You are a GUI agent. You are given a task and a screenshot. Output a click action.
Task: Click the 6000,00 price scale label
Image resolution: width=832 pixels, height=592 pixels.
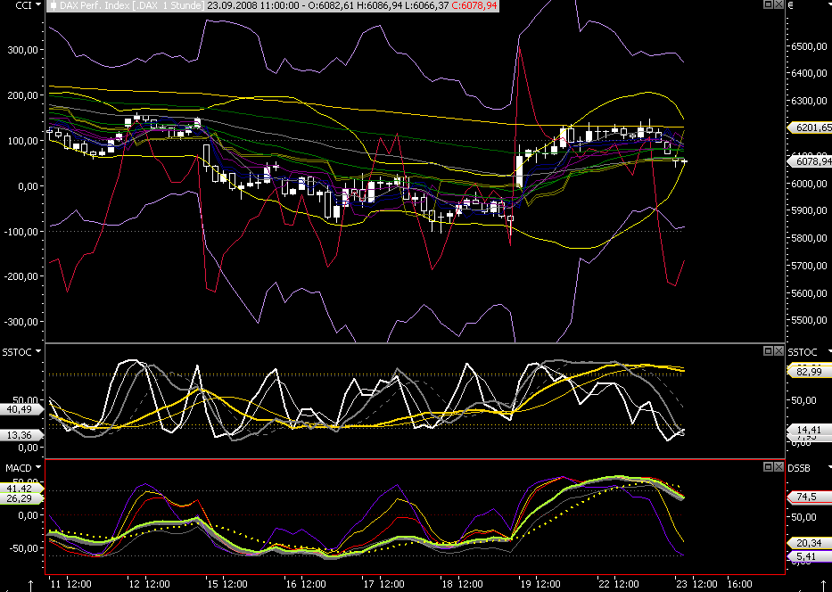pos(809,184)
